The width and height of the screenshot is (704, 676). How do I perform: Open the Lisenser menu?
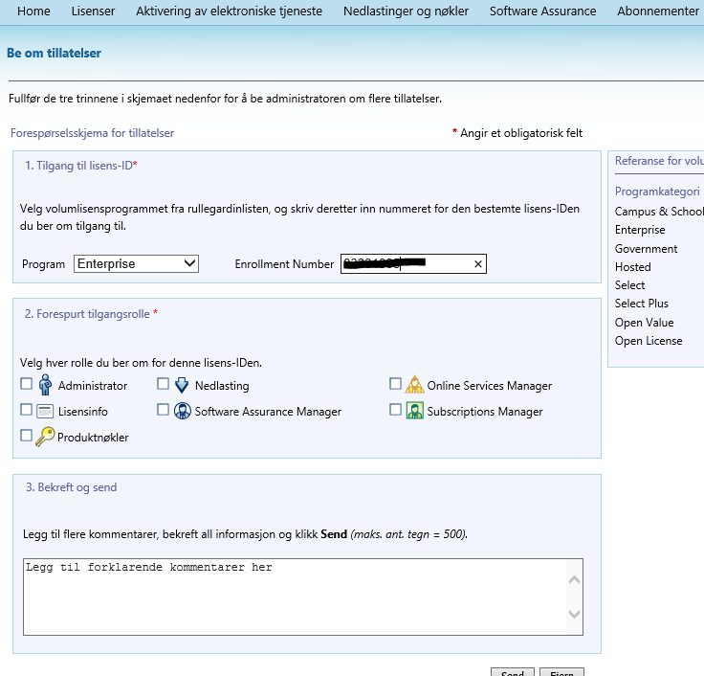click(93, 11)
